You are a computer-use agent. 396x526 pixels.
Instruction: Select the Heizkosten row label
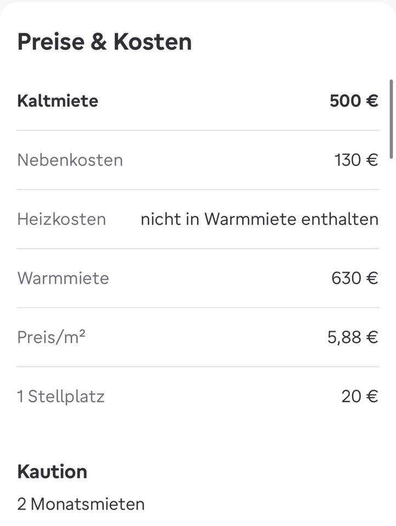coord(61,219)
